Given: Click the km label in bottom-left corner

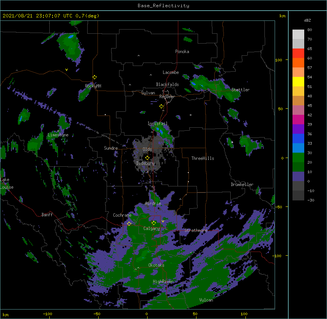Looking at the screenshot, I should 6,314.
